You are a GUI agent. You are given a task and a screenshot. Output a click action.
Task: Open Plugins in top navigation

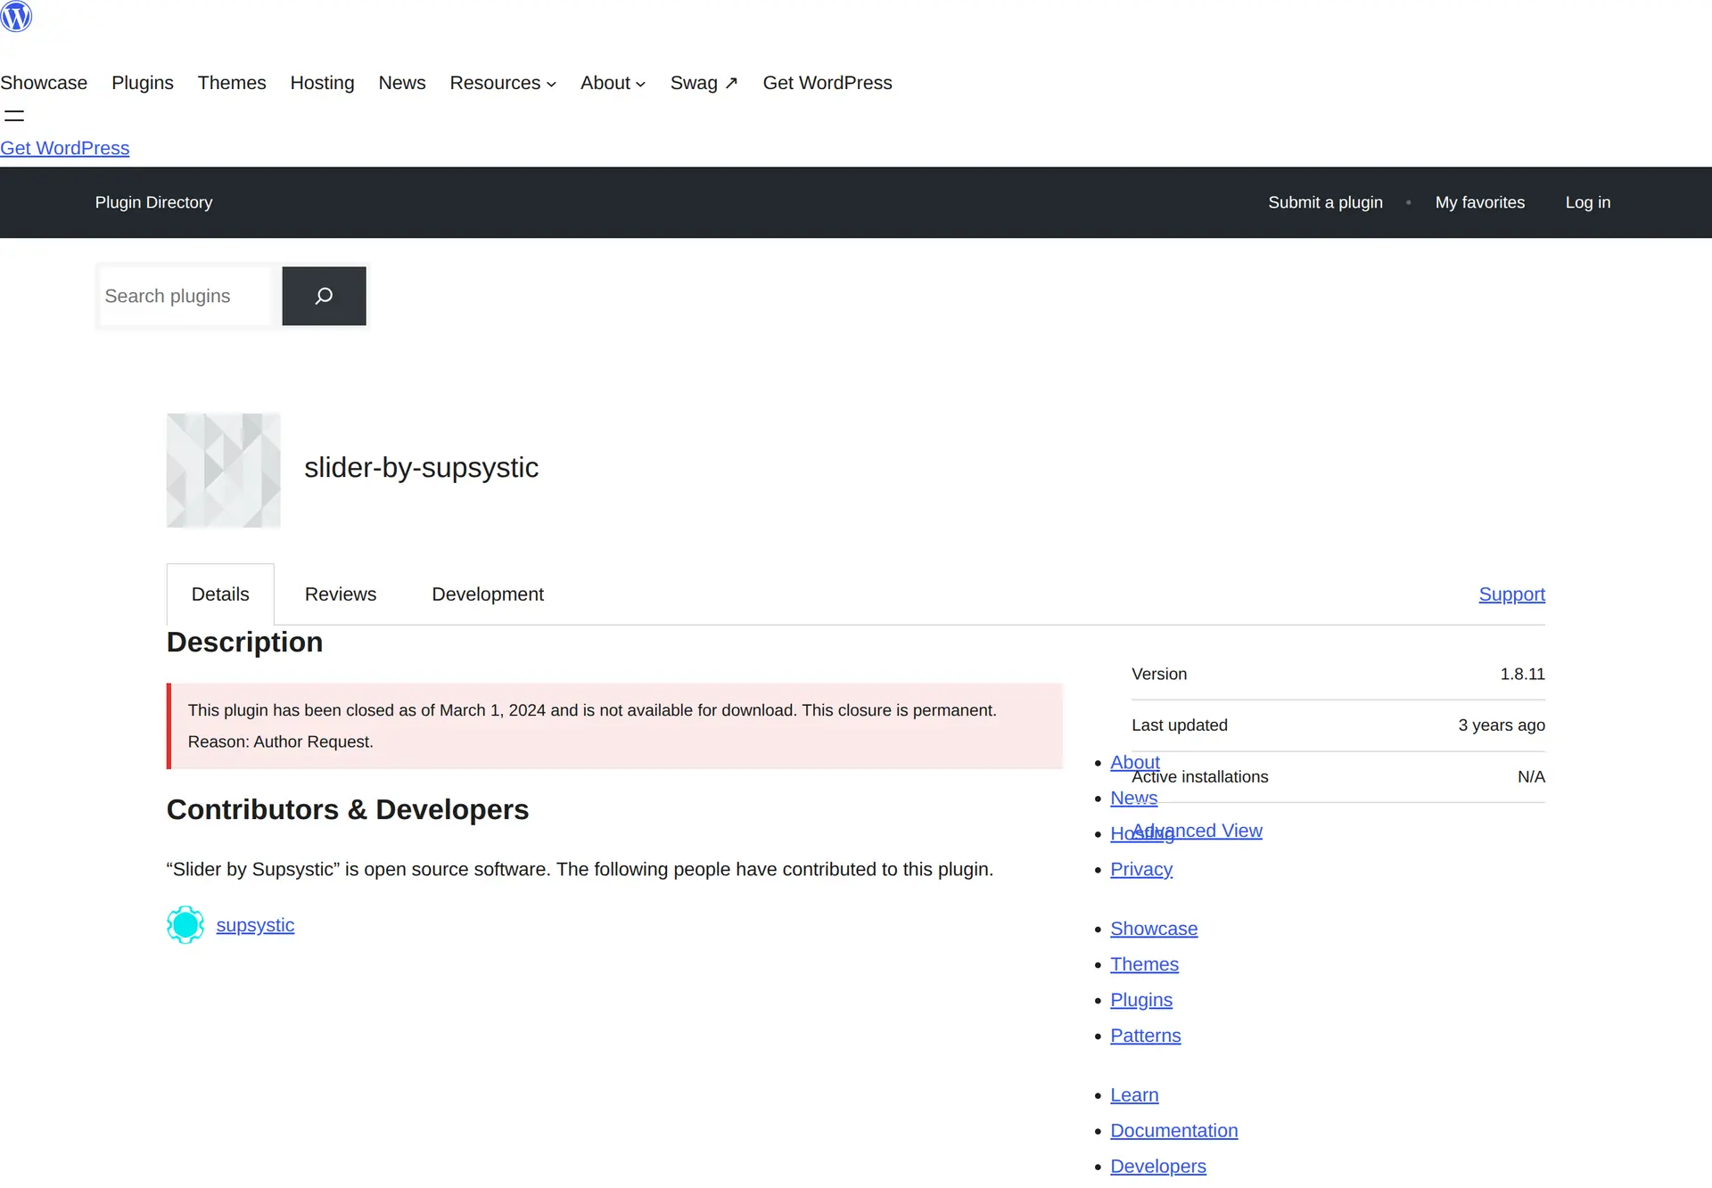tap(143, 83)
